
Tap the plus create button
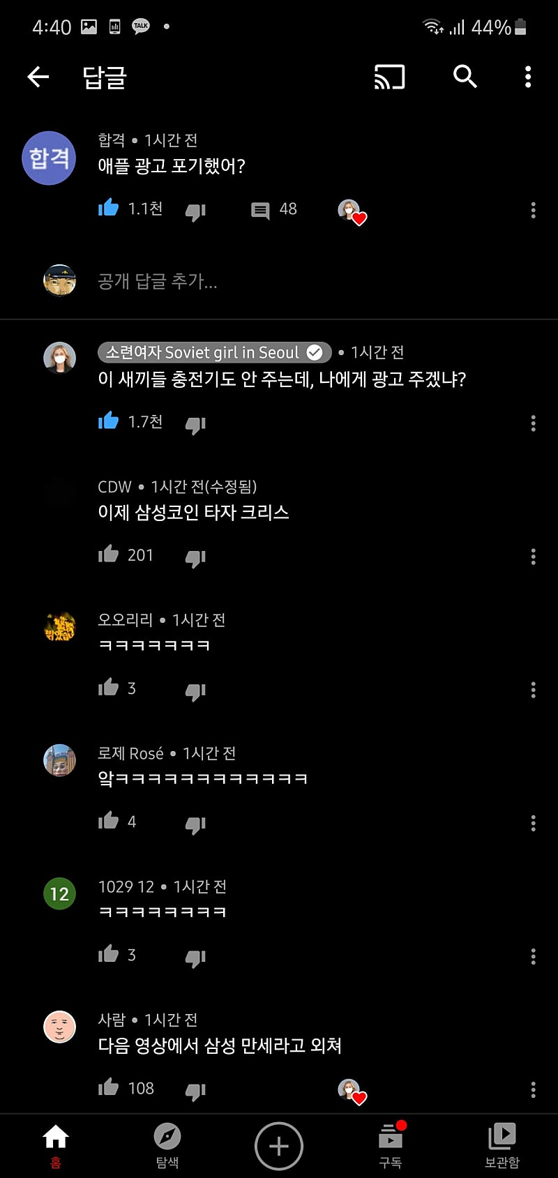pyautogui.click(x=279, y=1146)
